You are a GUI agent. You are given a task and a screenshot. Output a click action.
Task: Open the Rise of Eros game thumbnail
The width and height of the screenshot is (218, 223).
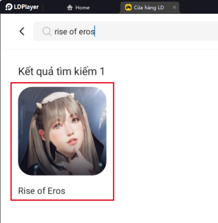[x=62, y=131]
